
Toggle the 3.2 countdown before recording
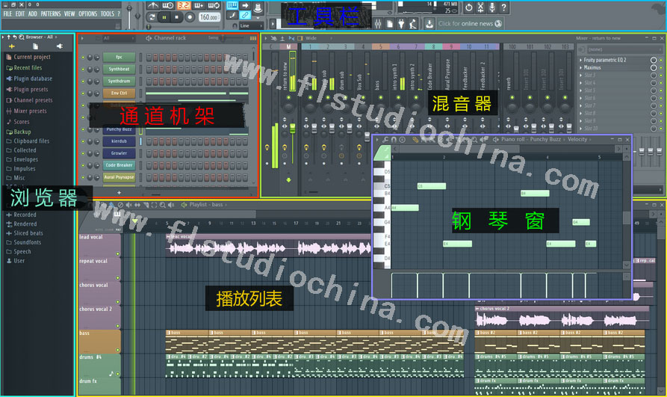pyautogui.click(x=183, y=5)
